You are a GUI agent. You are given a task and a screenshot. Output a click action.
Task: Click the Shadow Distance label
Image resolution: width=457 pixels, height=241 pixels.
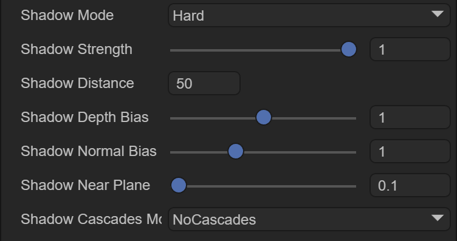pos(77,83)
